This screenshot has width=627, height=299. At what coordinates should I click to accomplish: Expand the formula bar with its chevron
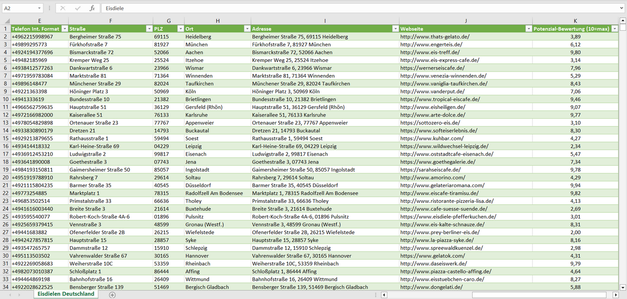[x=622, y=8]
